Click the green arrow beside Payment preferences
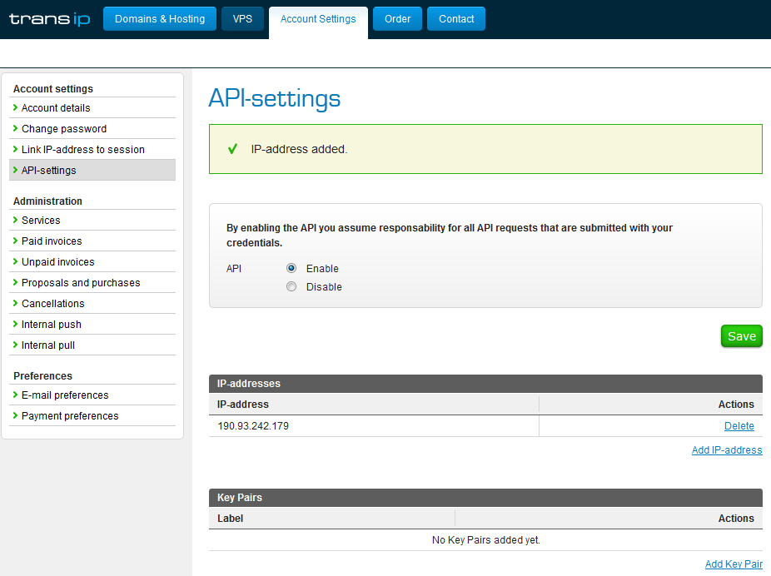 tap(15, 415)
